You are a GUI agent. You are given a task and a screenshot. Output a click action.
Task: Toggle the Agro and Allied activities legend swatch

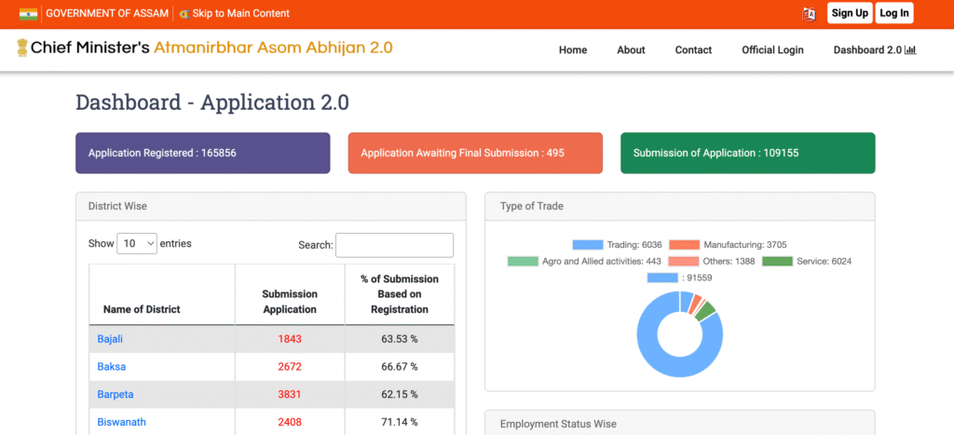(x=523, y=262)
